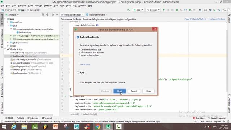231x130 pixels.
Task: Open the Layout Inspector
Action: (217, 118)
